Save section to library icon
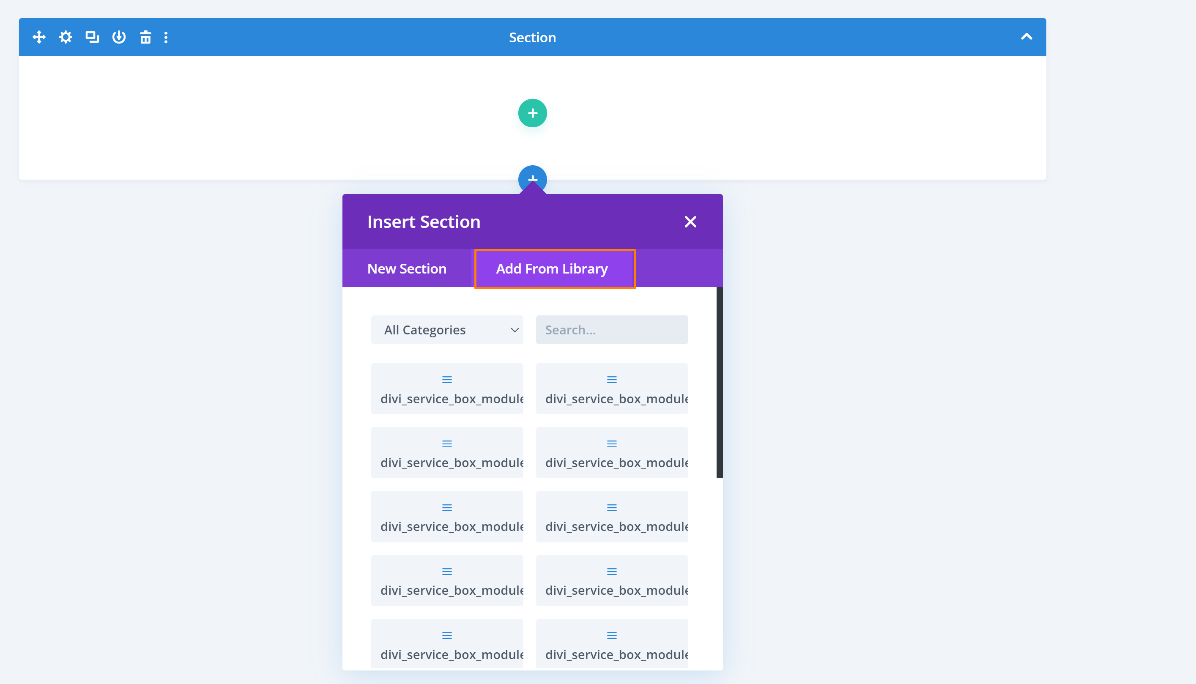This screenshot has height=684, width=1196. [119, 37]
